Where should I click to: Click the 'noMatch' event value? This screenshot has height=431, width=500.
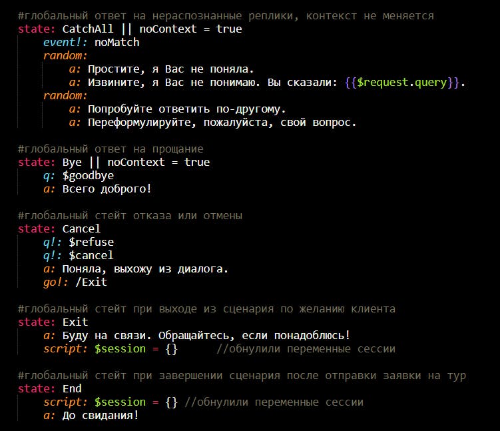click(x=117, y=43)
